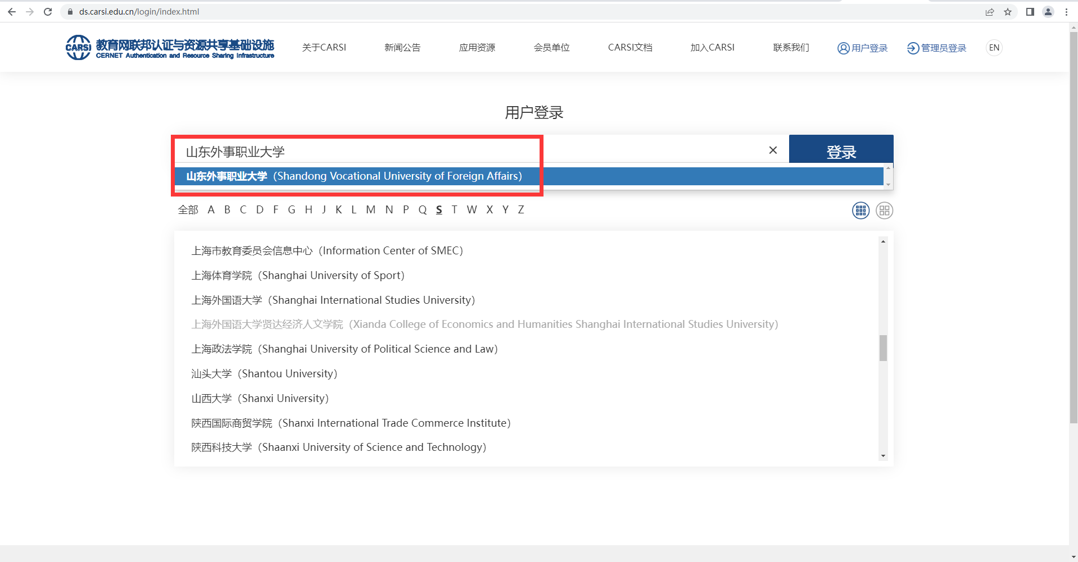
Task: Filter institutions by letter M
Action: coord(371,210)
